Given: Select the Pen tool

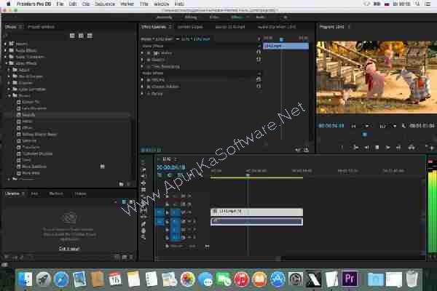Looking at the screenshot, I should [x=143, y=223].
